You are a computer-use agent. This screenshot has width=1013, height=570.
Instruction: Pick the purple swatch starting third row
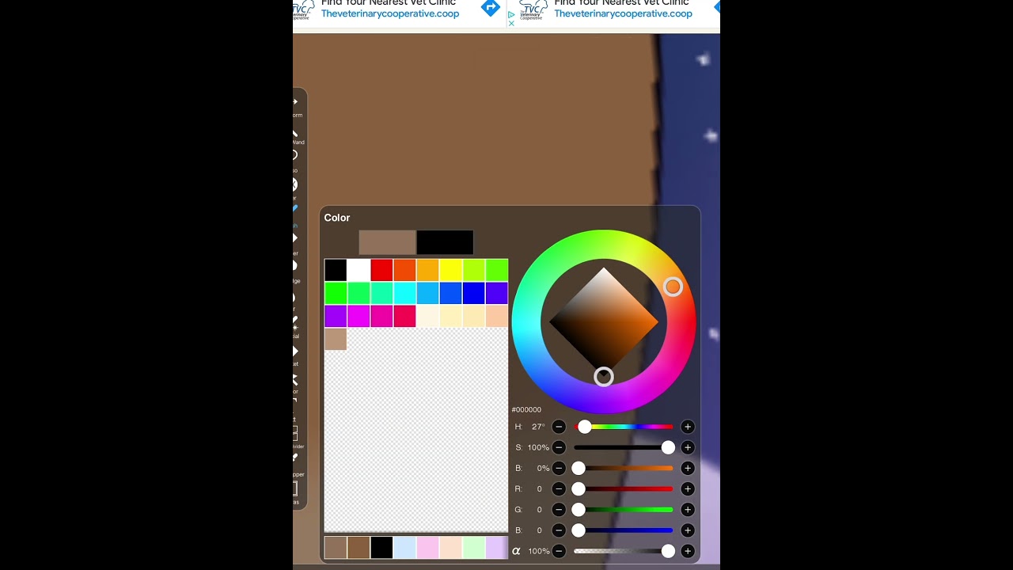(336, 316)
